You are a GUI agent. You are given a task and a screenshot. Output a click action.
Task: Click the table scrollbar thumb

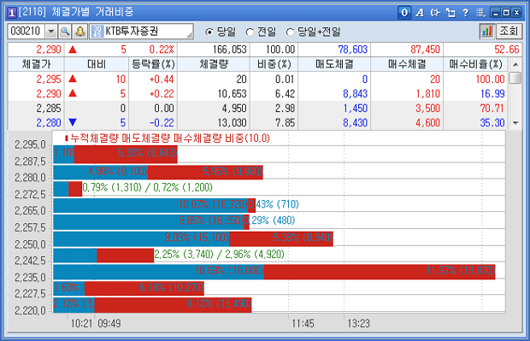pyautogui.click(x=515, y=78)
